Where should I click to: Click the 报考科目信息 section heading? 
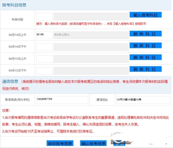(14, 5)
